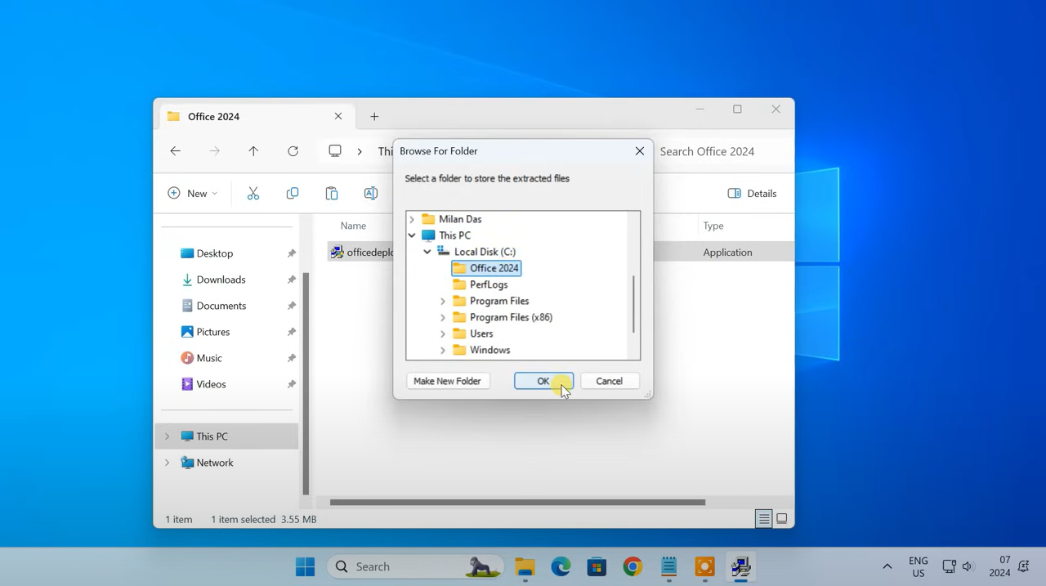This screenshot has width=1046, height=586.
Task: Click the Name column header
Action: pyautogui.click(x=354, y=226)
